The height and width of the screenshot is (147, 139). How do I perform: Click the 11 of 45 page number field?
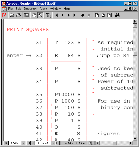[x=43, y=143]
